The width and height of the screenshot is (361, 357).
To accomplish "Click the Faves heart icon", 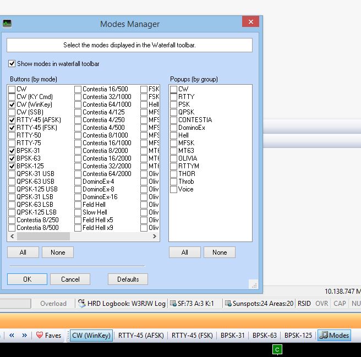I will [40, 335].
